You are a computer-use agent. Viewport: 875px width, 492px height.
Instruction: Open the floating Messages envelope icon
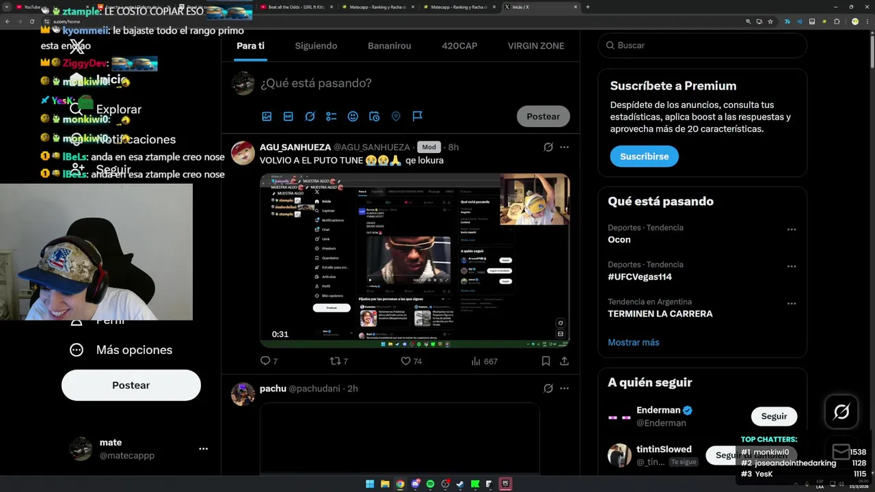(842, 452)
